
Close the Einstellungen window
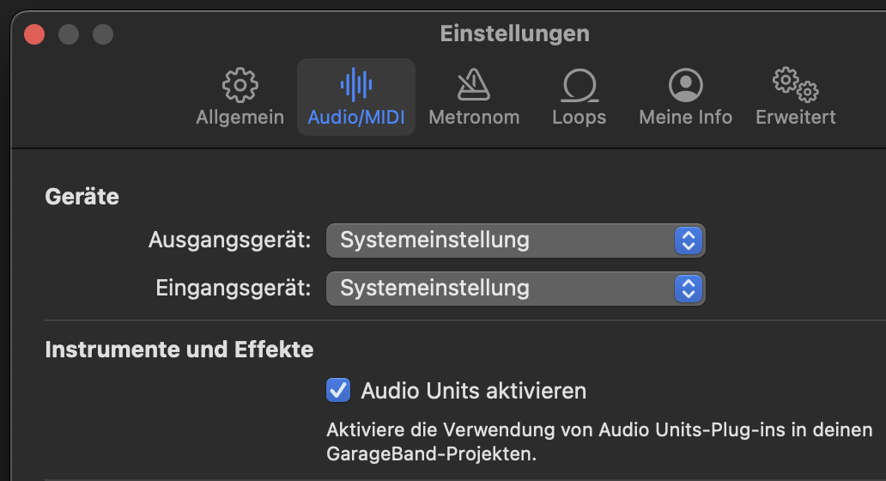point(34,34)
